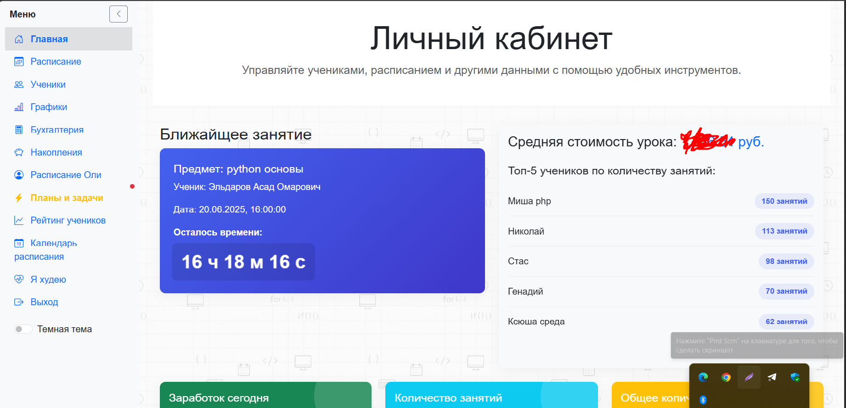This screenshot has height=408, width=846.
Task: Click the lightning bolt icon beside Планы и задачи
Action: 19,198
